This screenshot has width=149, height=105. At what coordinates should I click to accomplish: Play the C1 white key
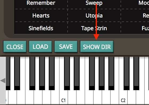point(64,98)
